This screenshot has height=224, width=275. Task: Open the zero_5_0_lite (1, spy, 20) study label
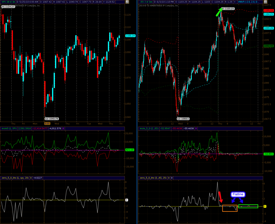[15, 178]
